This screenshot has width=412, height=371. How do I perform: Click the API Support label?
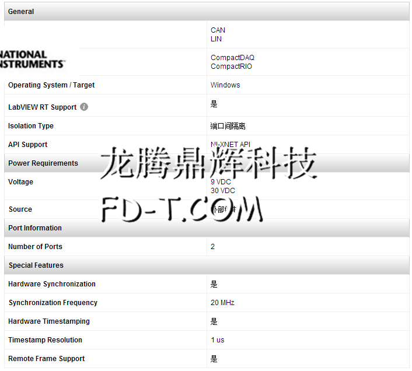pyautogui.click(x=27, y=145)
